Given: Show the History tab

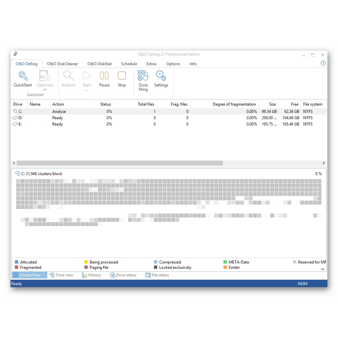Looking at the screenshot, I should click(91, 275).
